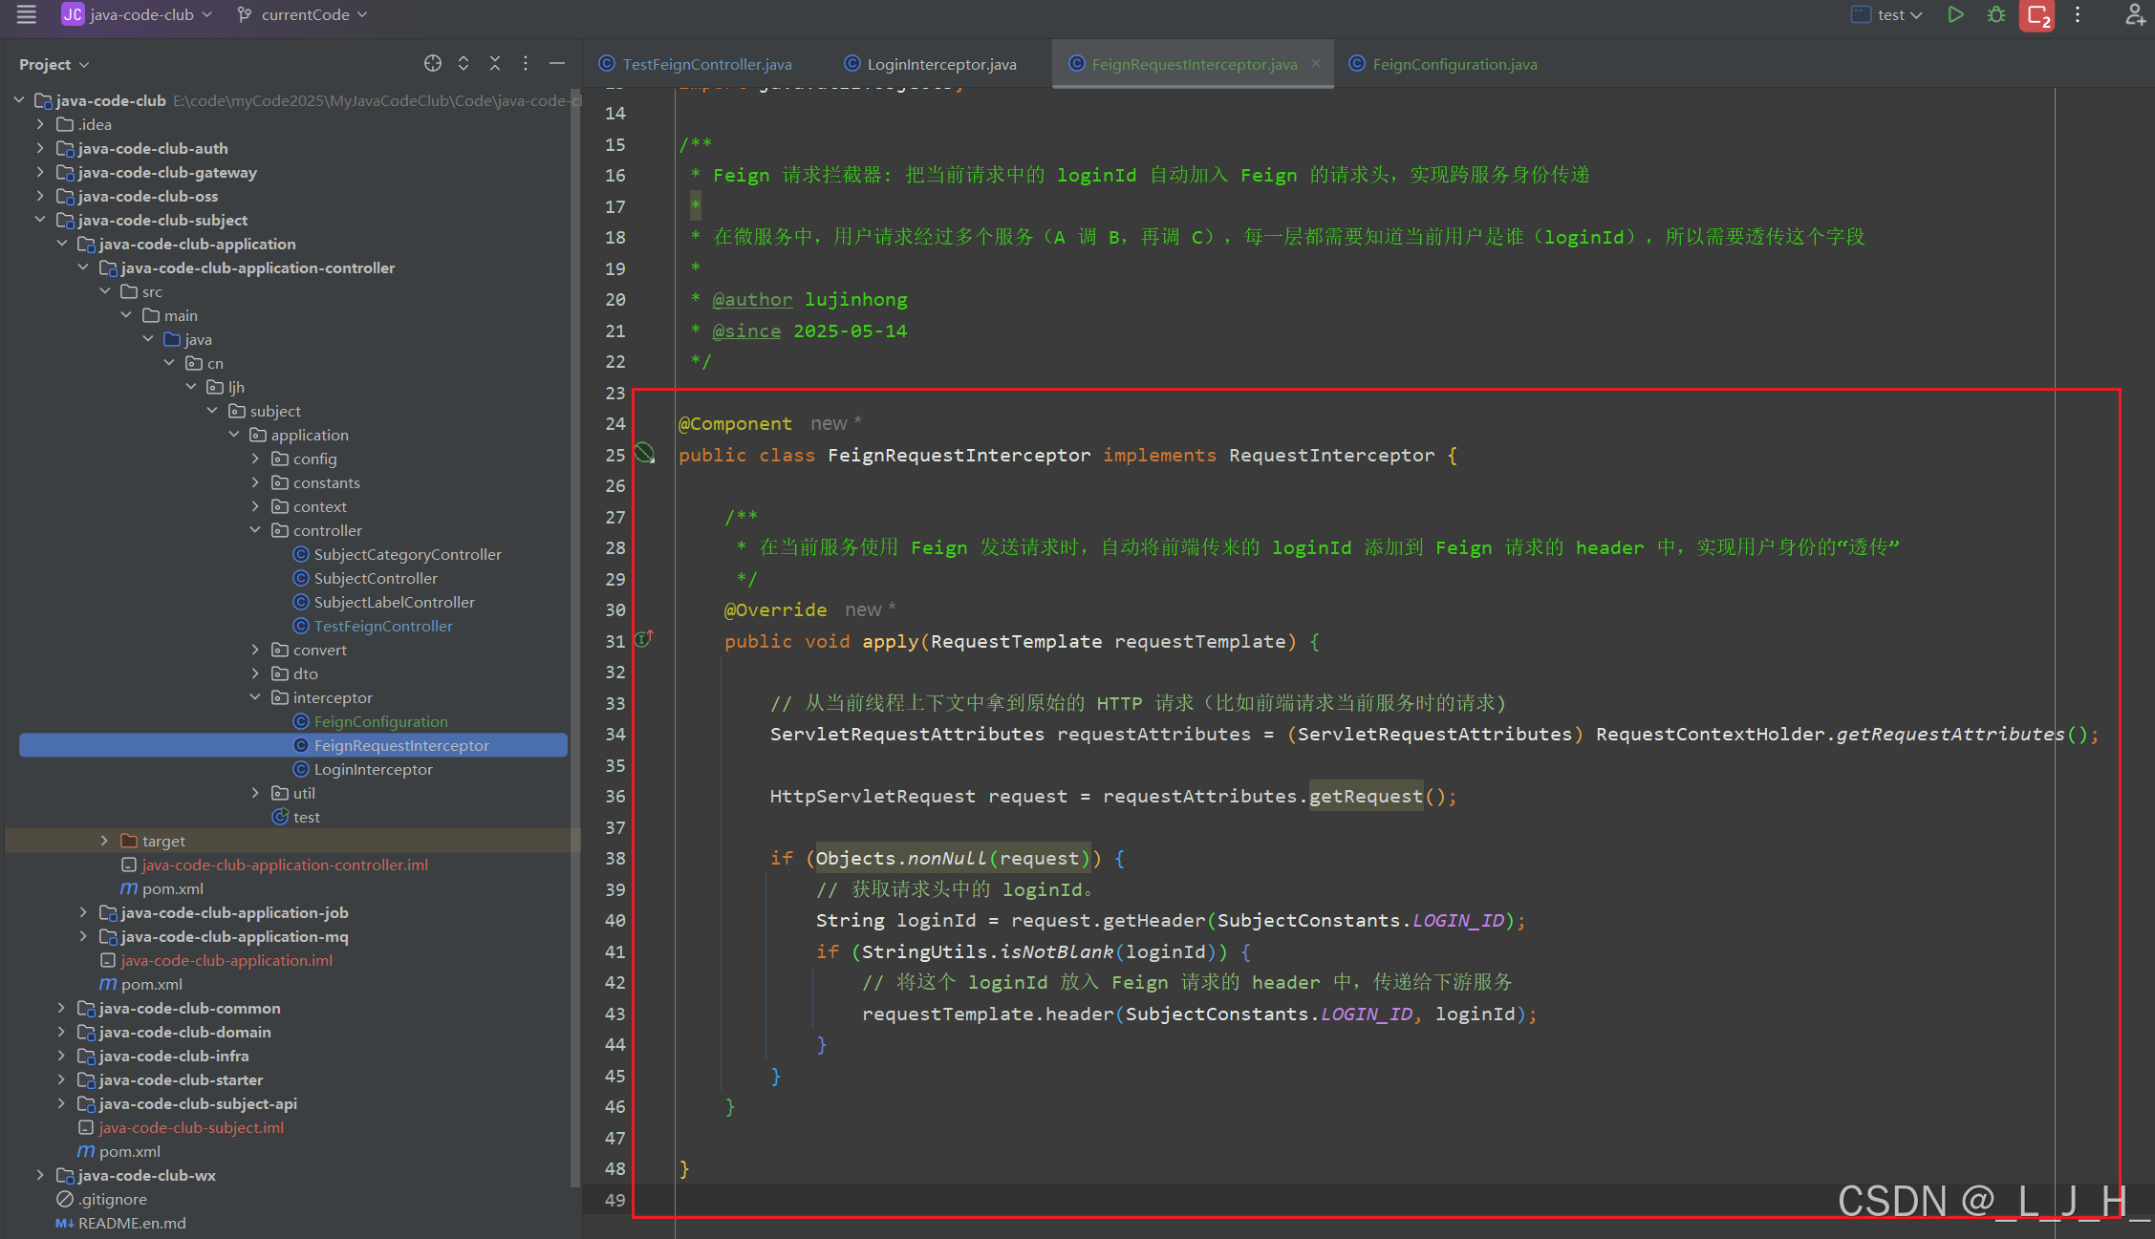Click the Run test configuration button
2155x1239 pixels.
point(1955,14)
